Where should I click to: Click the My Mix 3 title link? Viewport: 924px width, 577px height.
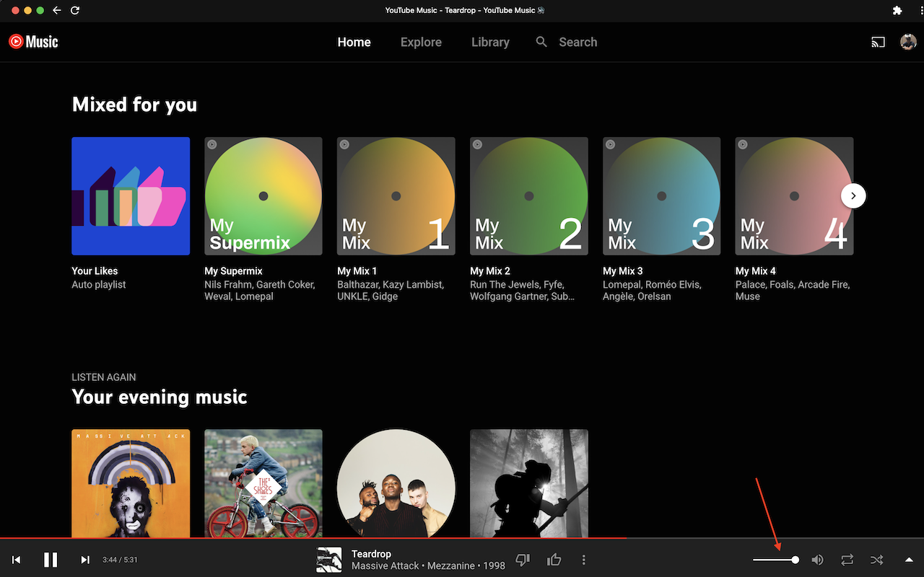click(x=623, y=271)
